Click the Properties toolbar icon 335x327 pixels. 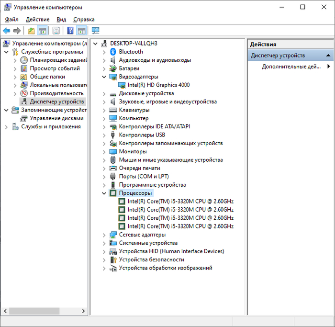[56, 31]
